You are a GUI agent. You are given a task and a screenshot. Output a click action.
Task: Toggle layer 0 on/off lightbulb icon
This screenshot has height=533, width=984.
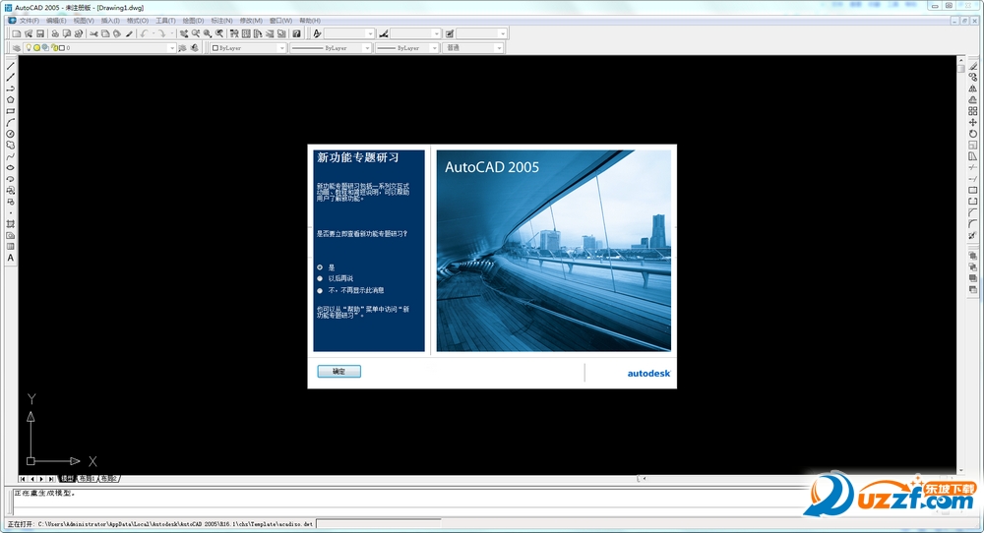29,47
